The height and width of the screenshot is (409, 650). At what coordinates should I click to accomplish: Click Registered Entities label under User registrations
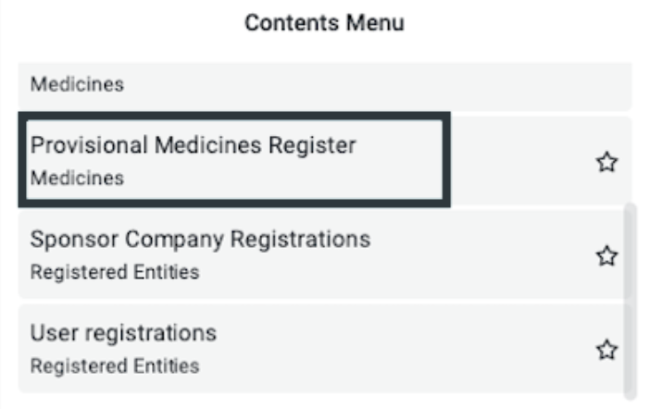(x=115, y=366)
